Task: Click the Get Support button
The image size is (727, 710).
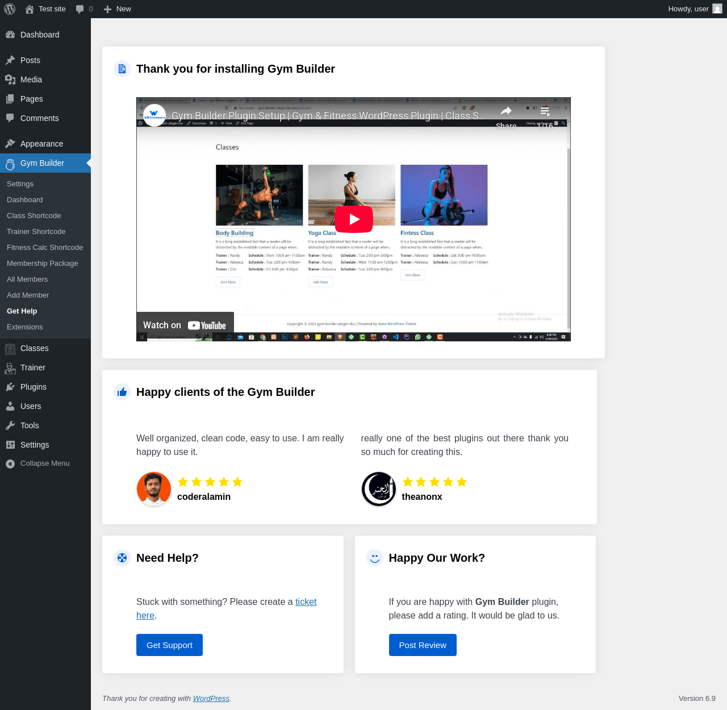Action: point(169,645)
